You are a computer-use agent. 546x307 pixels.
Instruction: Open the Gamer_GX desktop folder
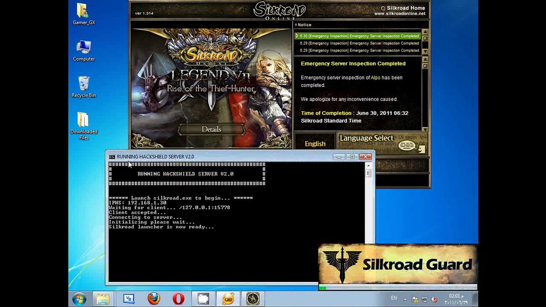click(x=84, y=14)
